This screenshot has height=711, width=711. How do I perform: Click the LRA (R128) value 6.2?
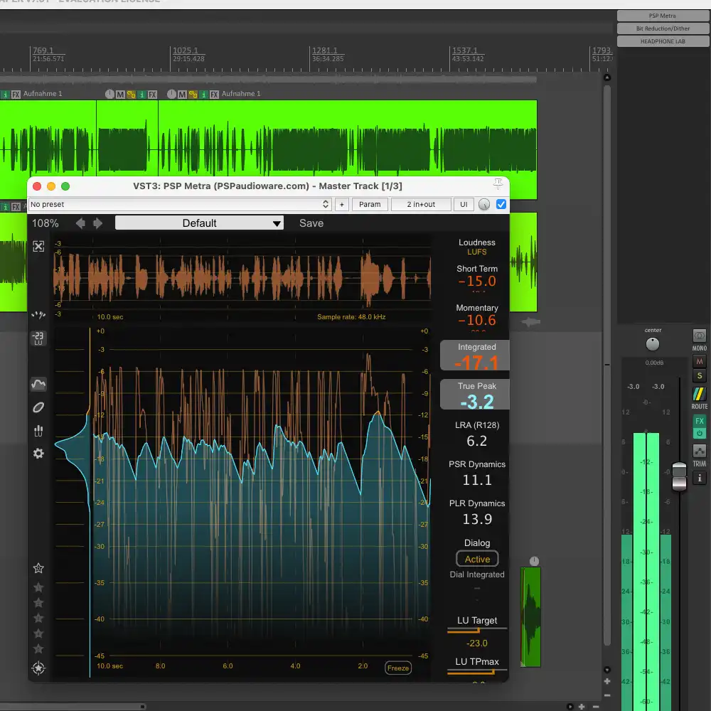477,441
